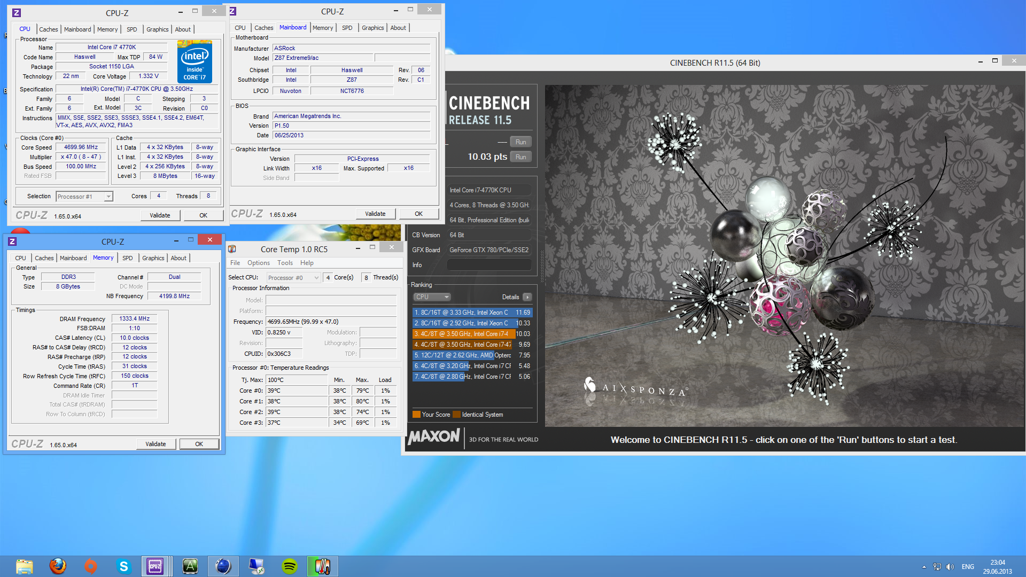Screen dimensions: 1026x577
Task: Open the Graphics tab in the Mainboard CPU-Z window
Action: [372, 28]
